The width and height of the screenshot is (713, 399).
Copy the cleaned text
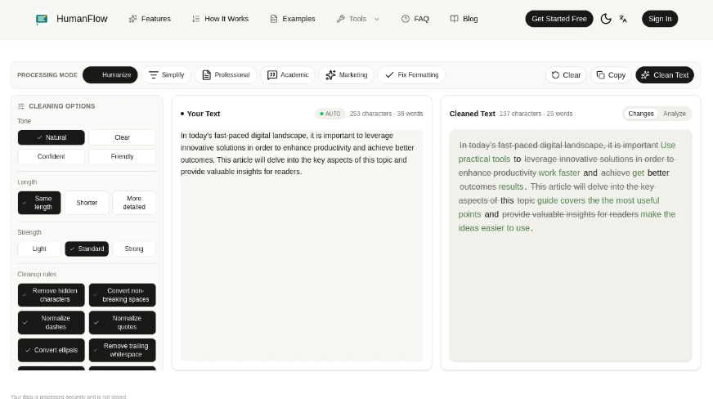coord(611,75)
